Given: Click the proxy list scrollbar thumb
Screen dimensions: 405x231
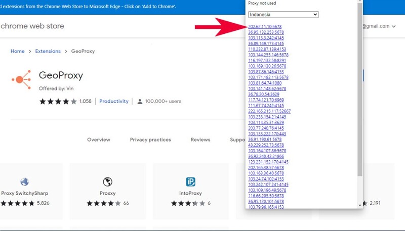Looking at the screenshot, I should 360,89.
